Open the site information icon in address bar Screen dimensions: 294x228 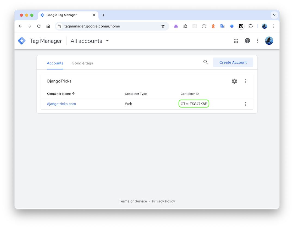click(59, 26)
